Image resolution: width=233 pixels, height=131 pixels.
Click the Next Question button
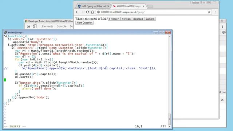(x=84, y=23)
